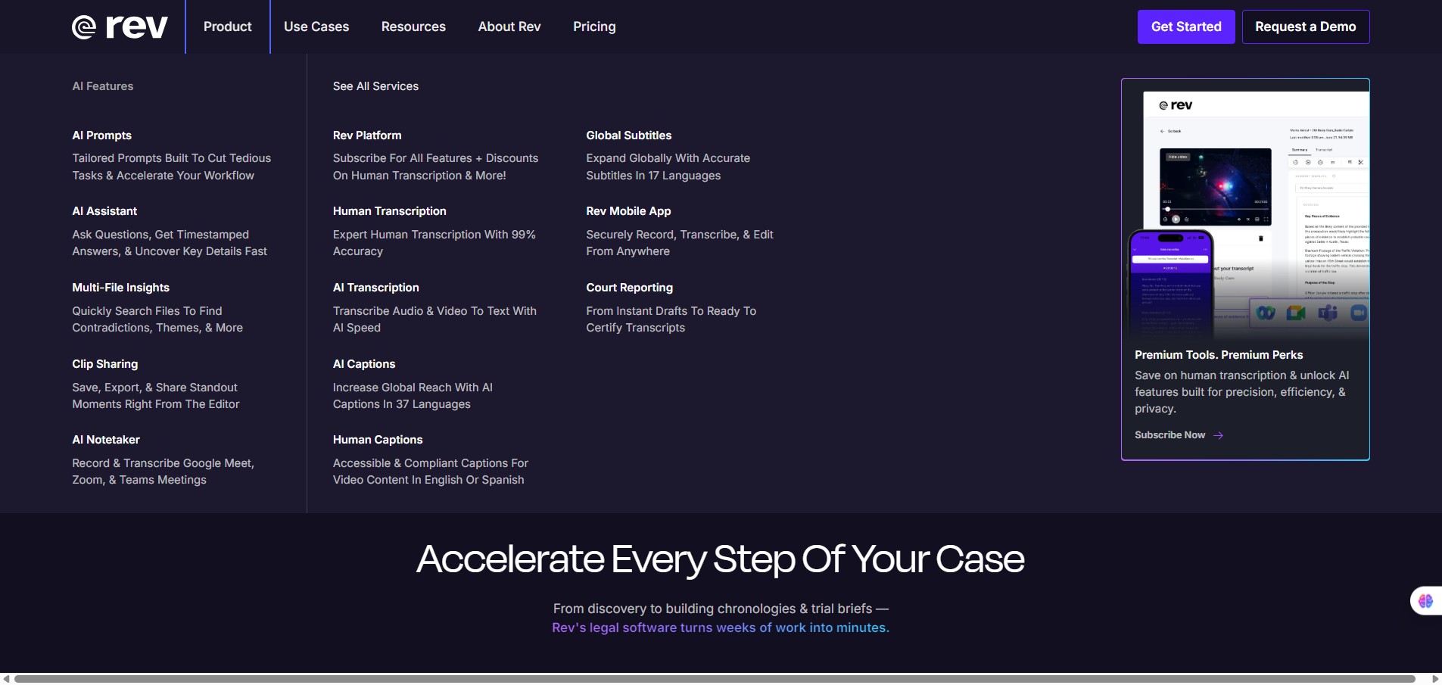1442x685 pixels.
Task: Open the Product menu tab
Action: 227,26
